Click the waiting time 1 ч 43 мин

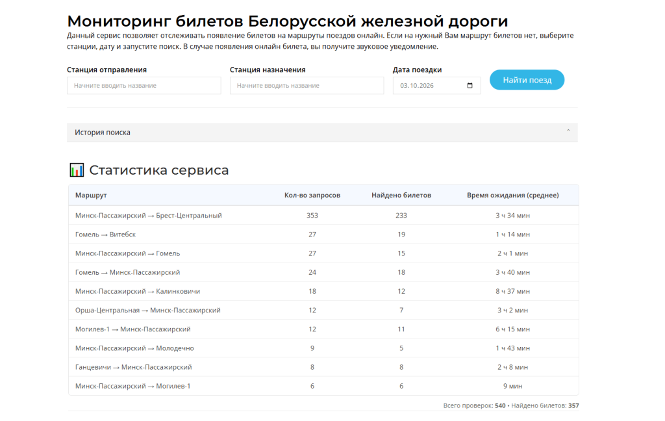[513, 348]
